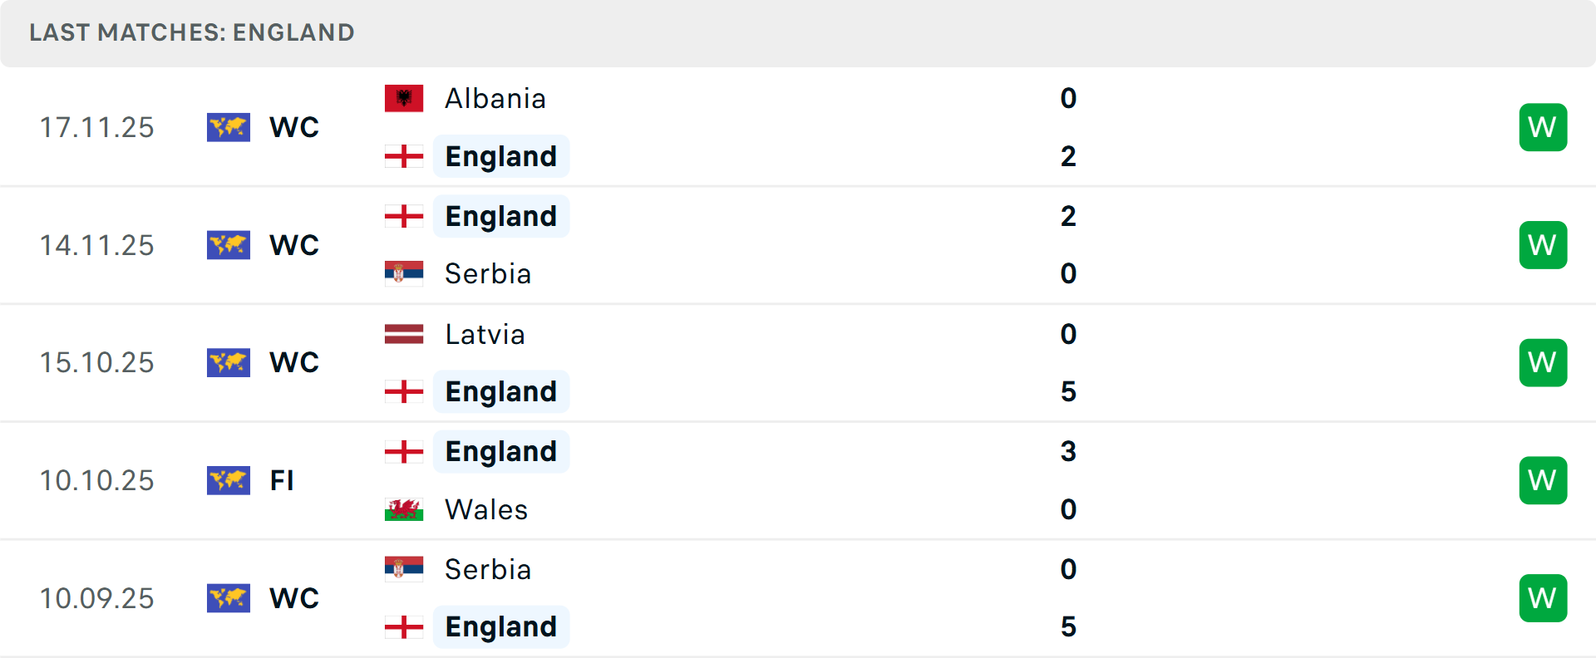The width and height of the screenshot is (1596, 658).
Task: Click the Albania flag icon
Action: 404,98
